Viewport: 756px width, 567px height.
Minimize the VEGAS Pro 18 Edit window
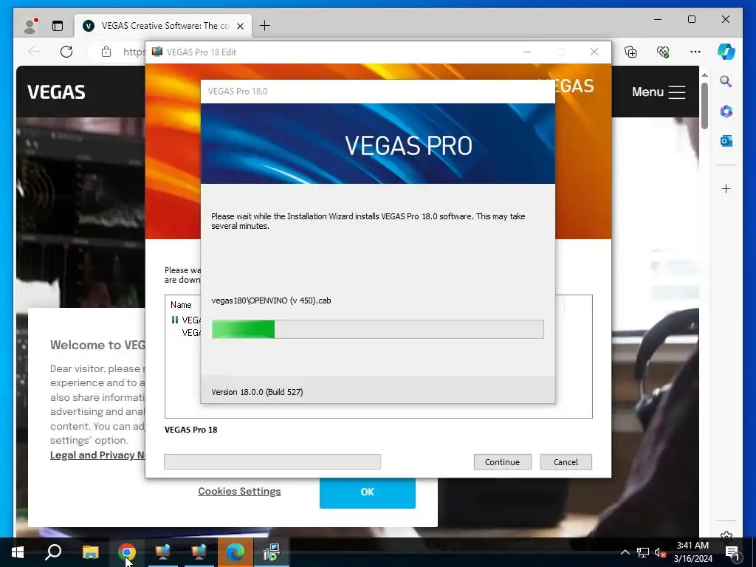tap(527, 52)
